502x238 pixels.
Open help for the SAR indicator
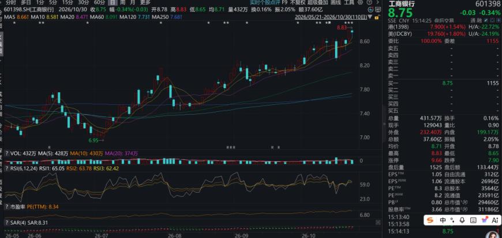pos(6,222)
